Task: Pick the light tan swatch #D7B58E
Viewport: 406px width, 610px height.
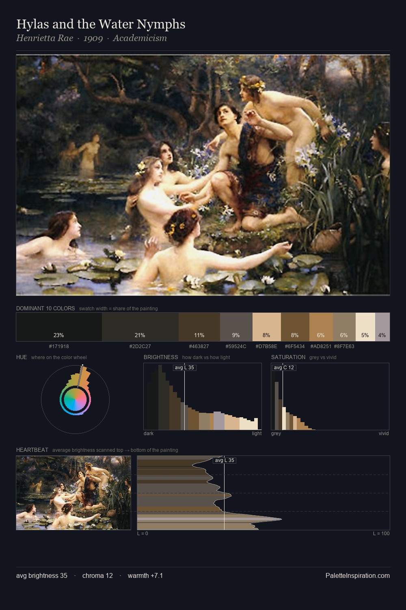Action: [267, 327]
